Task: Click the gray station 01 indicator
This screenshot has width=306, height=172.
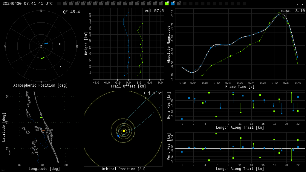Action: (x=65, y=3)
